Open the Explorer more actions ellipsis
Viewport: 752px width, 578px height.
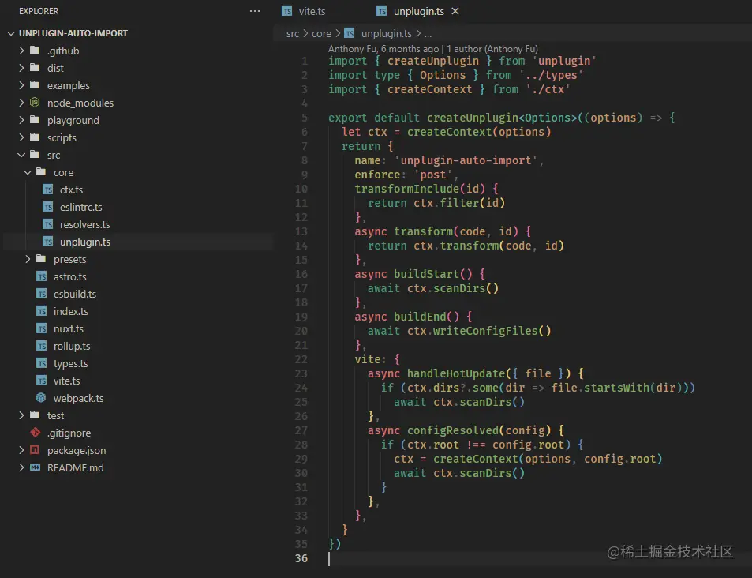point(255,11)
